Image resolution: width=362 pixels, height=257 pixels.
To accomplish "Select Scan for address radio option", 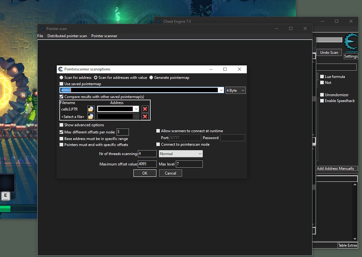I will tap(62, 78).
